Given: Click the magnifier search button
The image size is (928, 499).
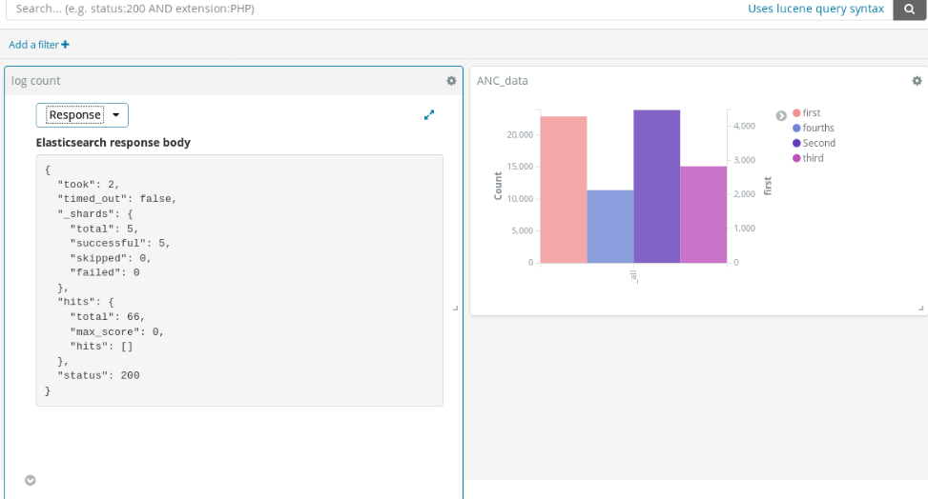Looking at the screenshot, I should click(x=909, y=9).
